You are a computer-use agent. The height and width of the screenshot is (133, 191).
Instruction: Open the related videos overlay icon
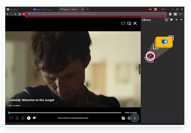pos(123,118)
